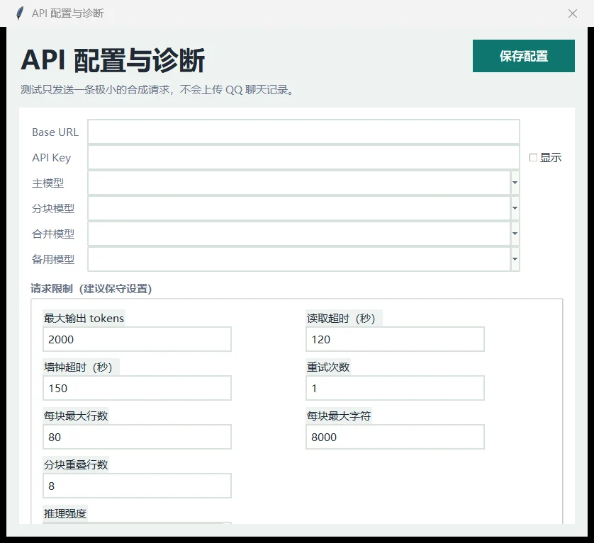This screenshot has height=543, width=594.
Task: Select the 最大输出 tokens field showing 2000
Action: pyautogui.click(x=137, y=339)
